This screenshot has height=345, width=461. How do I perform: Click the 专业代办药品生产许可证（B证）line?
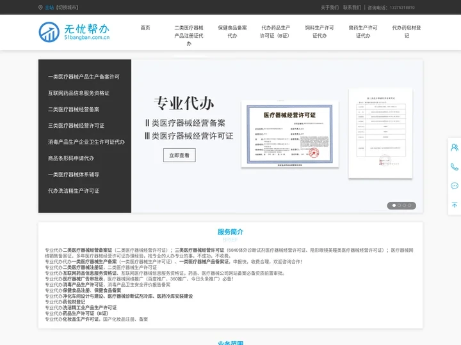pos(76,313)
